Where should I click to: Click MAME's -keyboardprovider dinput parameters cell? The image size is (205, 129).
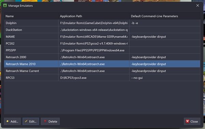pyautogui.click(x=165, y=37)
